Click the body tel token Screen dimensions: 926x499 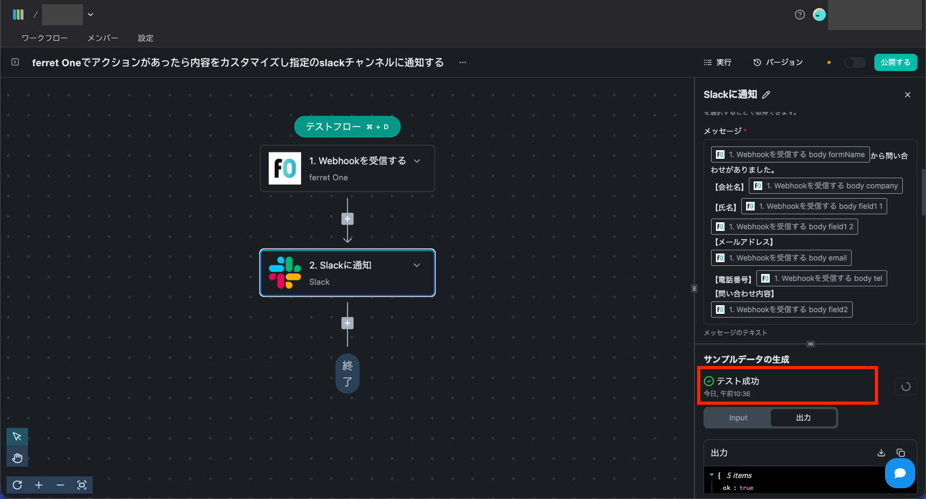pos(821,278)
